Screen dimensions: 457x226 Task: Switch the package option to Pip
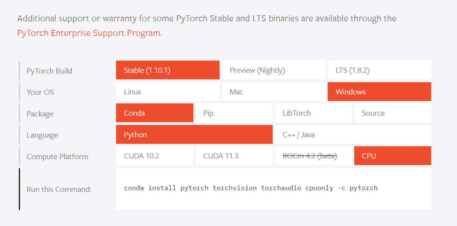click(x=234, y=113)
